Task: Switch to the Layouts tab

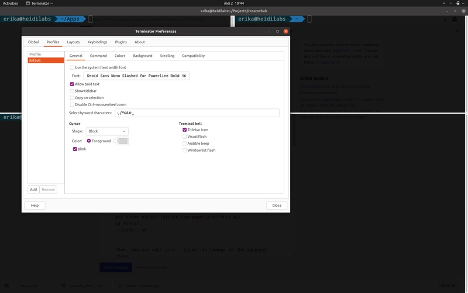Action: tap(73, 42)
